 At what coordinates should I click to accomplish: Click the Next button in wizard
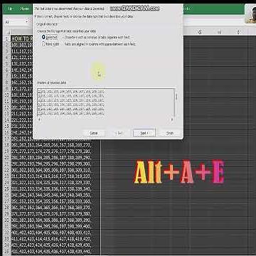(x=144, y=133)
